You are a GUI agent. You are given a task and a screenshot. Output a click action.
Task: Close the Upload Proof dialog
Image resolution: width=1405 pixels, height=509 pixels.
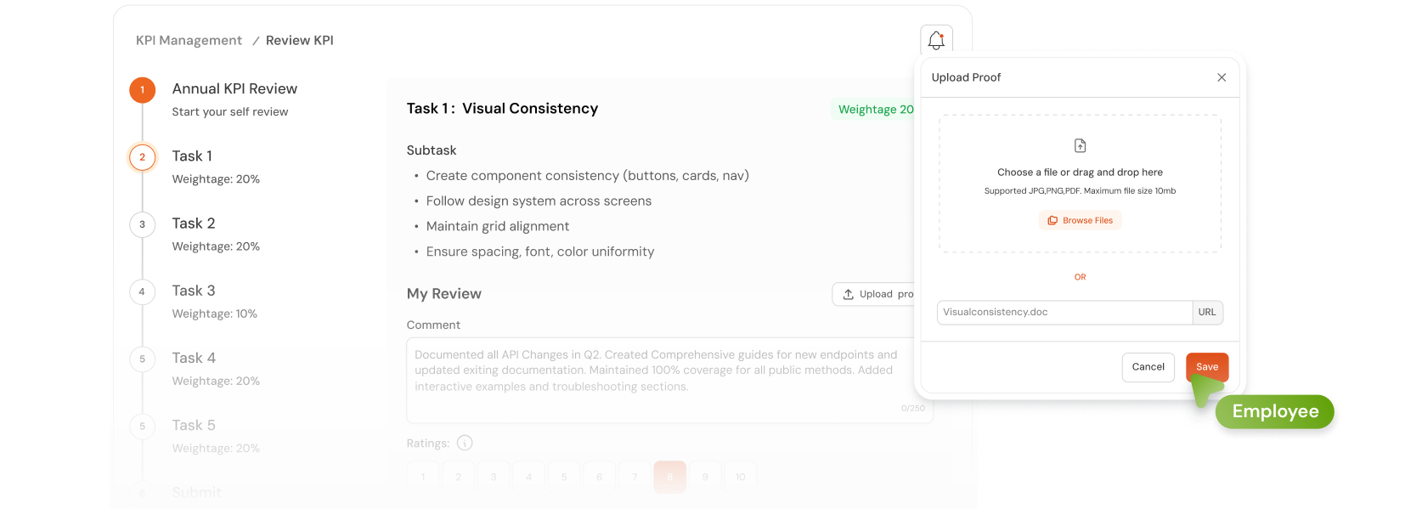1222,77
